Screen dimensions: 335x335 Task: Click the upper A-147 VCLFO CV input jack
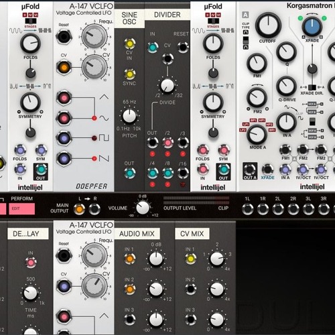point(64,67)
